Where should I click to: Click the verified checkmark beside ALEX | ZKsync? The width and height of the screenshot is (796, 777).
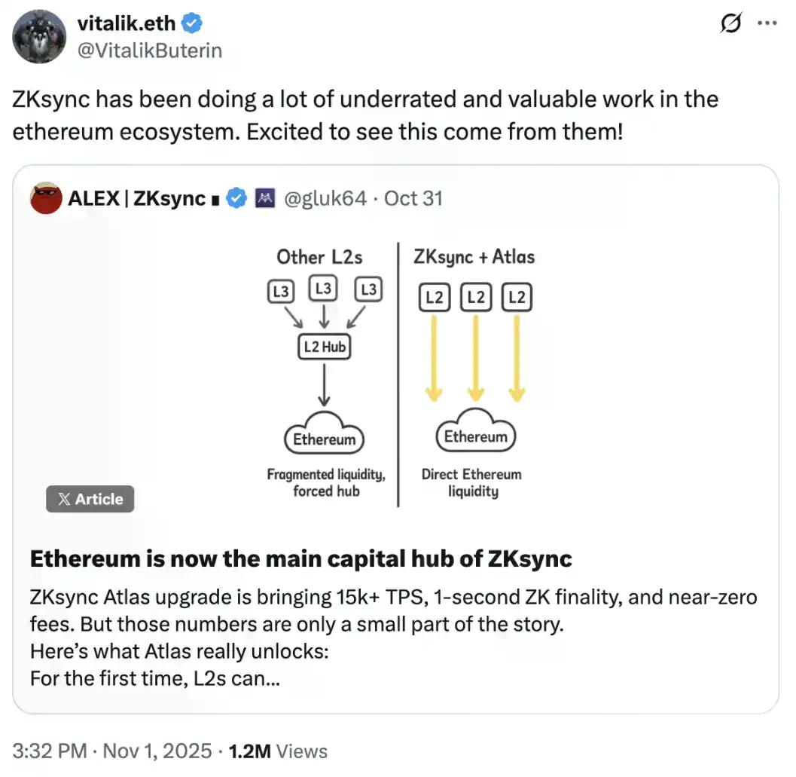pos(237,198)
